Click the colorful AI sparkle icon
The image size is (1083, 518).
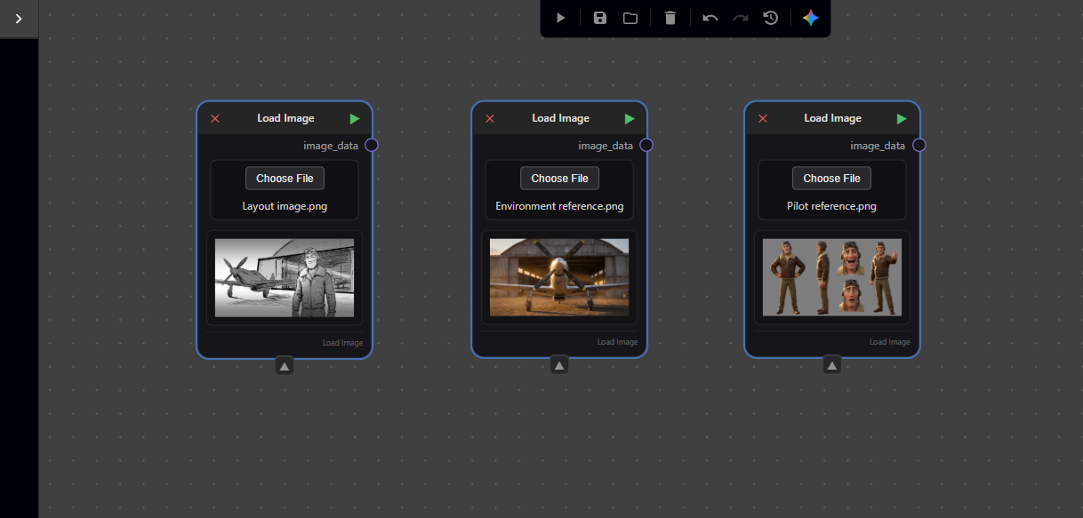point(810,18)
